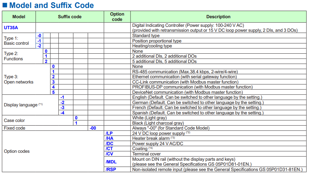Click the DeviceNet communication description

[187, 92]
